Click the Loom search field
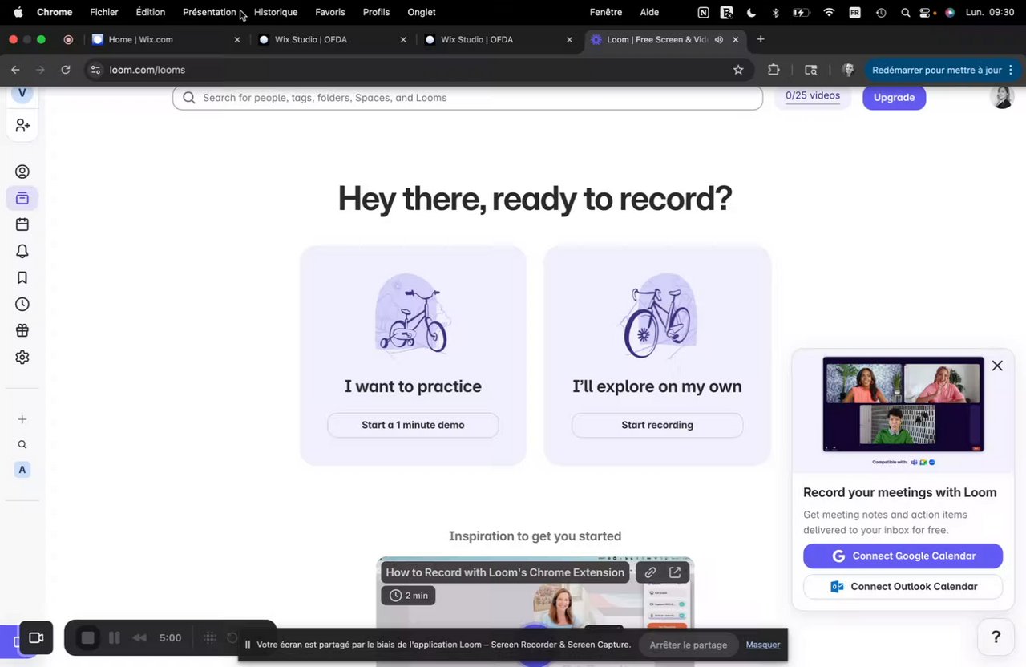This screenshot has height=667, width=1026. pyautogui.click(x=467, y=98)
